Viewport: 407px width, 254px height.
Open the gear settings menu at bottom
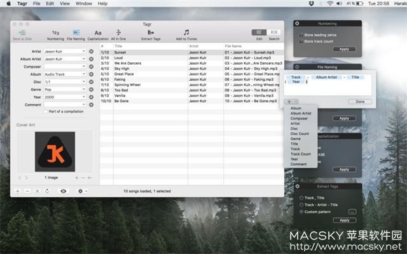click(x=82, y=191)
